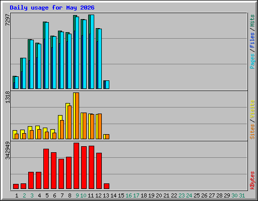Viewport: 258px width, 201px height.
Task: Click day 20 on the axis
Action: point(159,195)
